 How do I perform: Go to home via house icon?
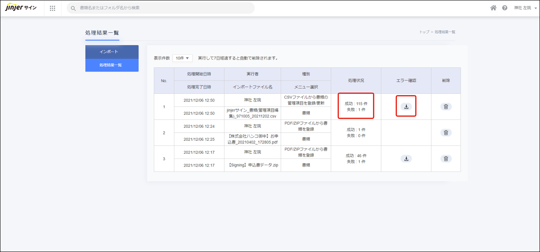coord(493,8)
